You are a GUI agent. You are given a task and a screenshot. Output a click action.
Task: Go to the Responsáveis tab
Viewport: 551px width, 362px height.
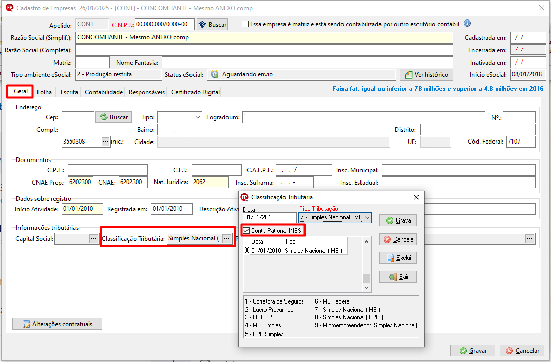click(x=147, y=92)
